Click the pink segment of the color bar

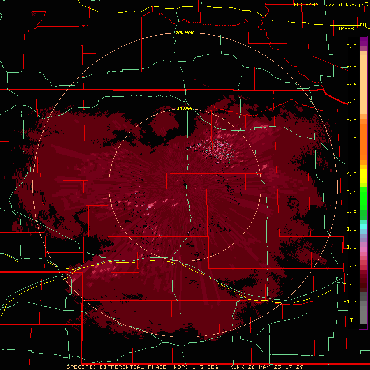[x=363, y=249]
